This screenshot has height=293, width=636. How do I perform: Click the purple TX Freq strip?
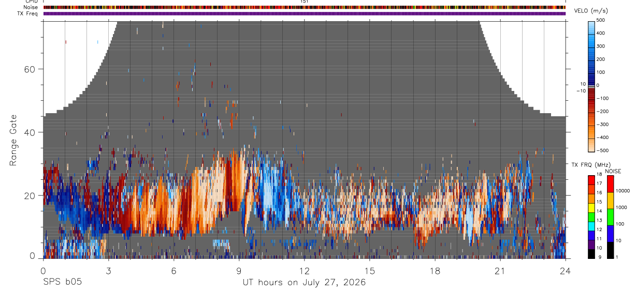coord(305,13)
